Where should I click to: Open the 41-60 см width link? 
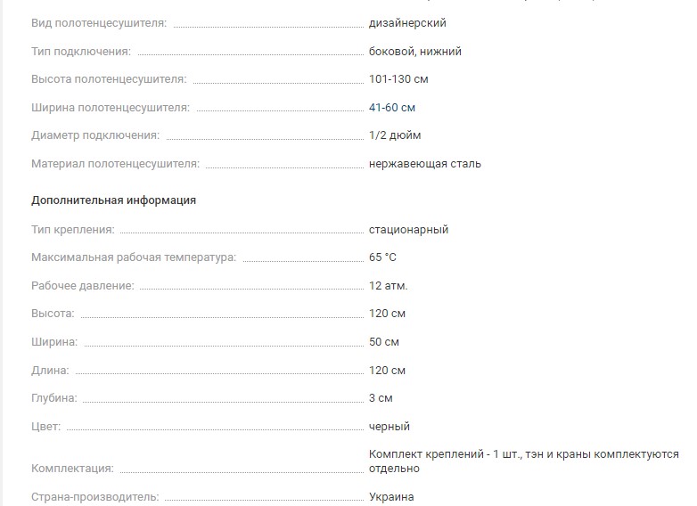pos(392,108)
